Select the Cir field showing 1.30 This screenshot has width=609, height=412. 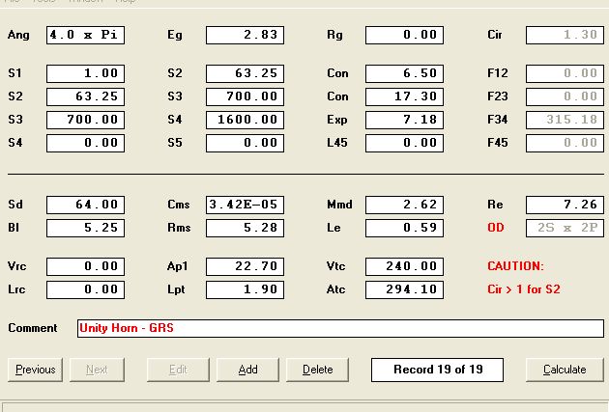pos(565,35)
